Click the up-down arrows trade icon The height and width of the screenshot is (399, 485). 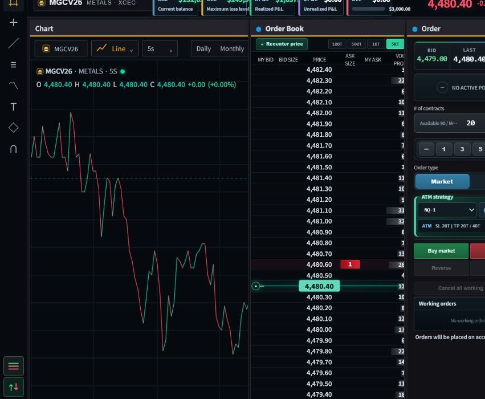pos(14,387)
